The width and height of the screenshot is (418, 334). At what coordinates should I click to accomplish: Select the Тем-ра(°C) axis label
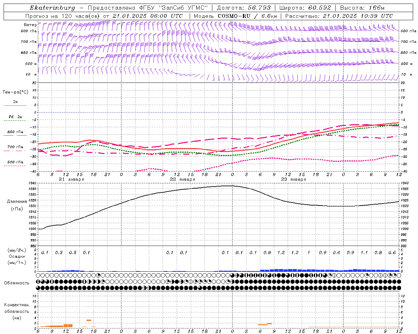(15, 92)
